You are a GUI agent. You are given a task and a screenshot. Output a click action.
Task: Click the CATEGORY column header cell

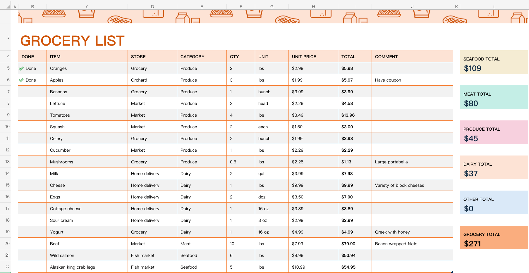point(202,56)
